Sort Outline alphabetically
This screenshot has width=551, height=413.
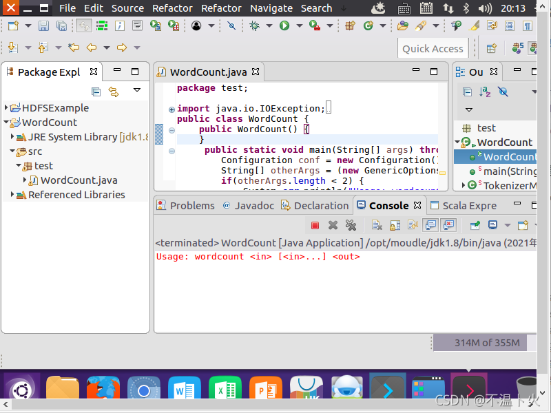pos(485,92)
